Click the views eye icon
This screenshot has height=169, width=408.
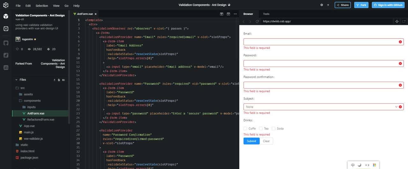click(29, 49)
